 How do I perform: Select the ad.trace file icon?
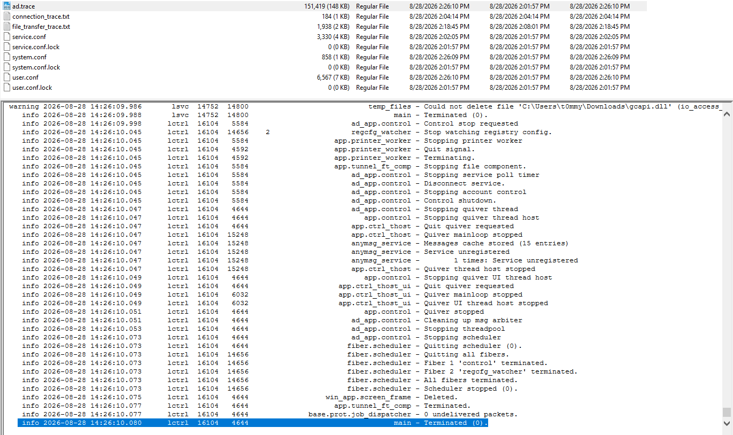(x=7, y=6)
